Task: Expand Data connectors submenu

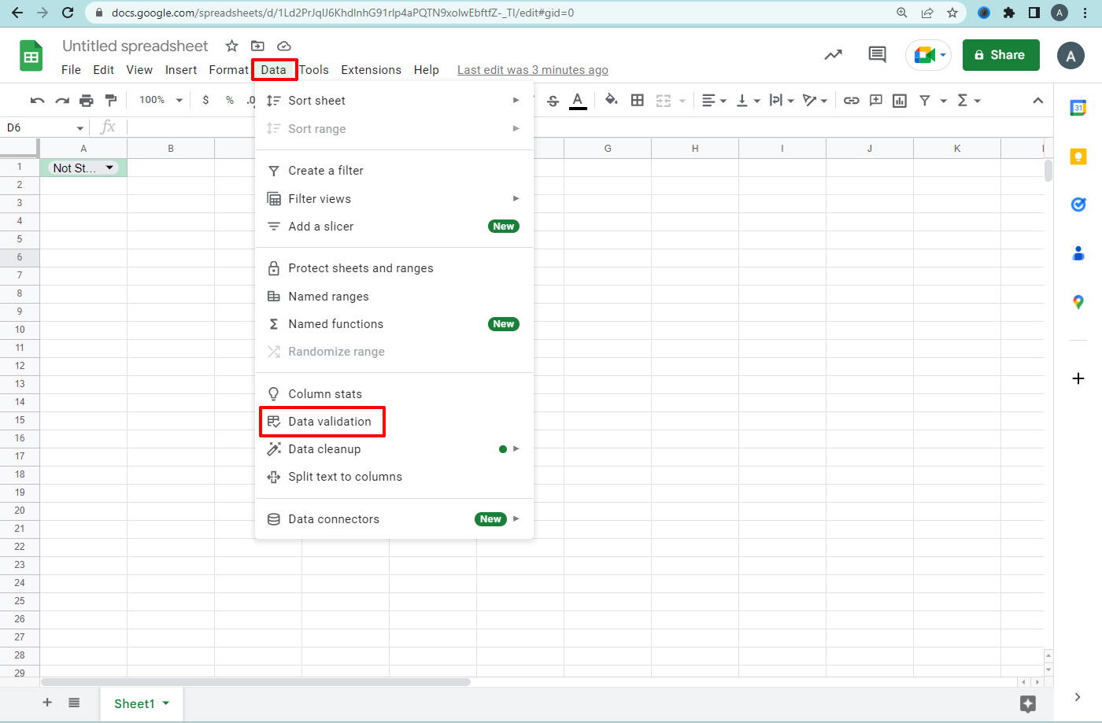Action: tap(394, 519)
